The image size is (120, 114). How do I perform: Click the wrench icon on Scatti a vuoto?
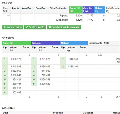point(27,27)
